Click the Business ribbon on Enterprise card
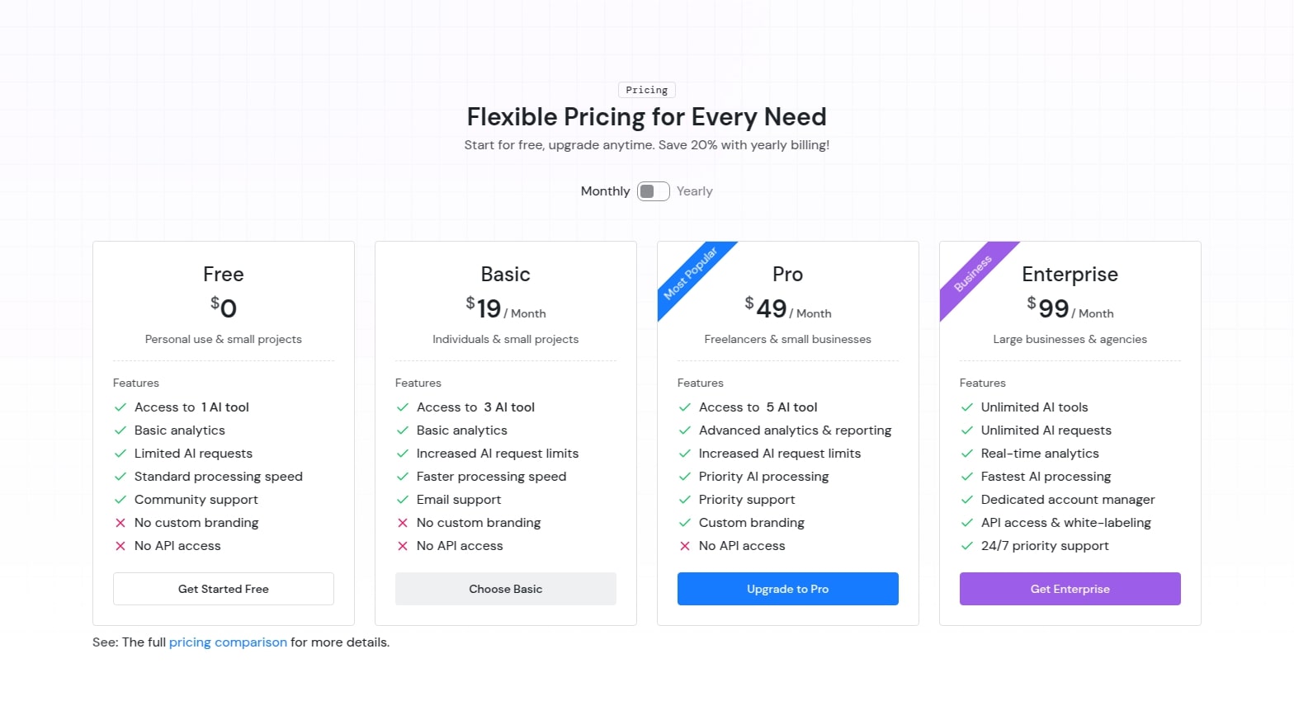The width and height of the screenshot is (1294, 715). (972, 274)
